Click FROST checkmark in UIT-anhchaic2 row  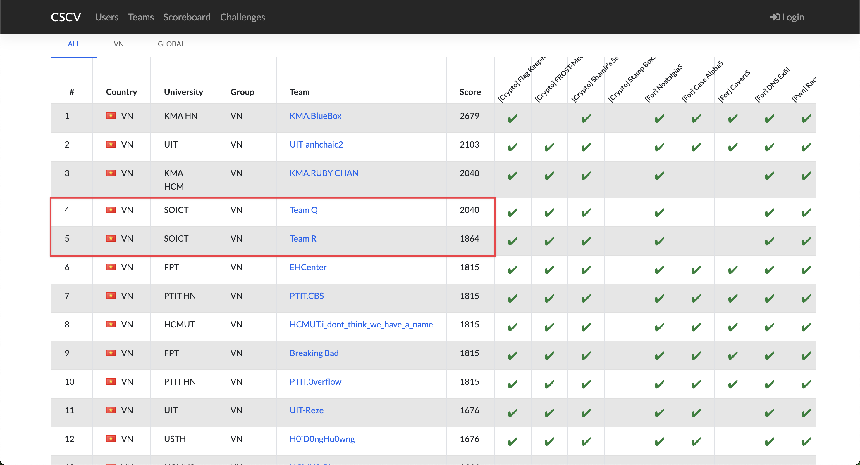point(549,147)
